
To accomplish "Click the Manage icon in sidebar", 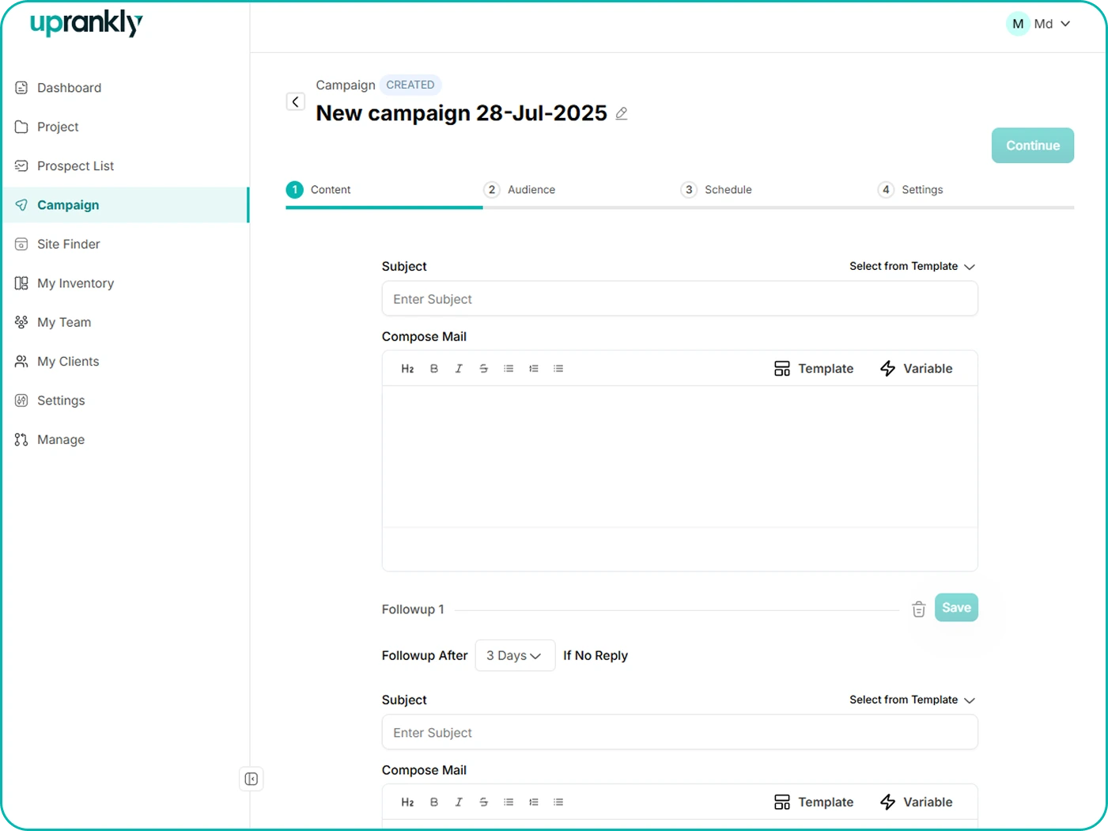I will point(21,439).
